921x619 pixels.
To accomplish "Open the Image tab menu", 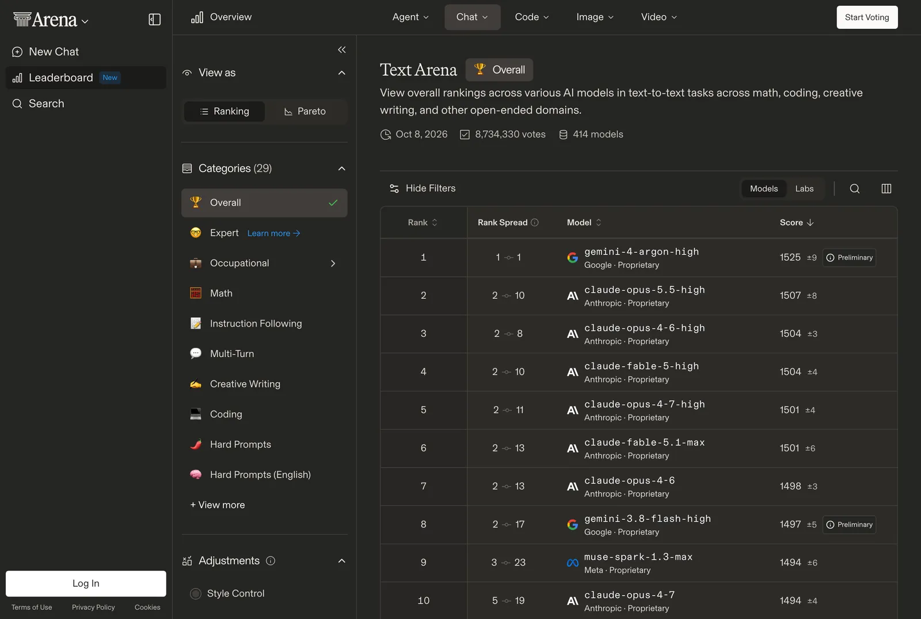I will pyautogui.click(x=595, y=17).
